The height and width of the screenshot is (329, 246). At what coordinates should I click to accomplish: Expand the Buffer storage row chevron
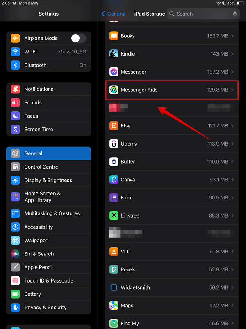click(x=232, y=162)
